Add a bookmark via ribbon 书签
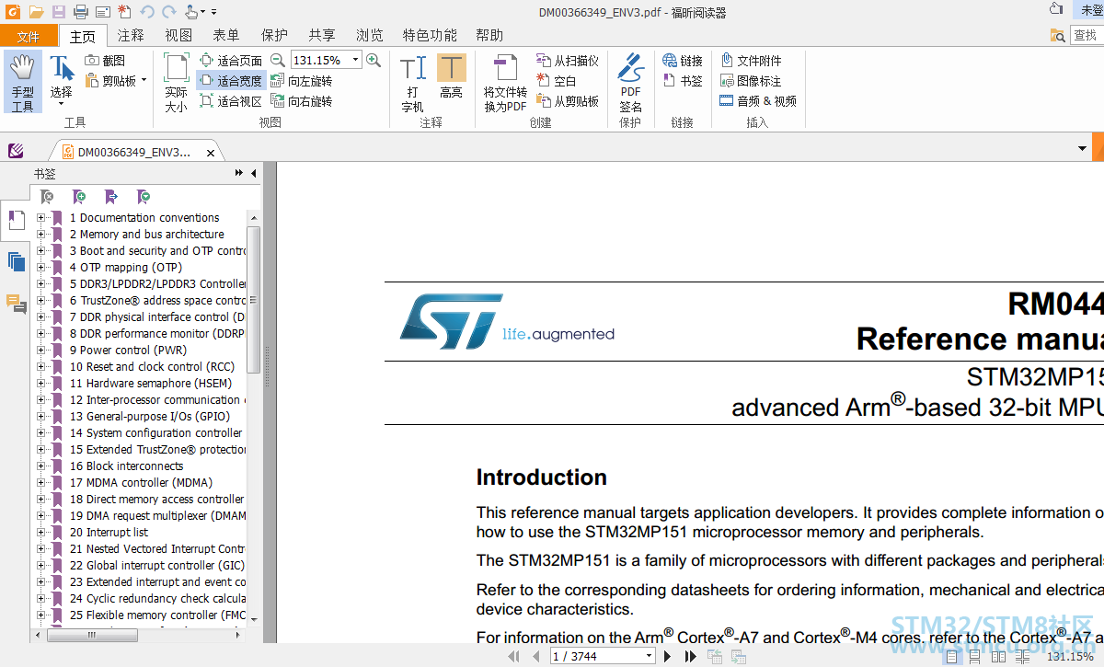Image resolution: width=1104 pixels, height=667 pixels. point(683,81)
